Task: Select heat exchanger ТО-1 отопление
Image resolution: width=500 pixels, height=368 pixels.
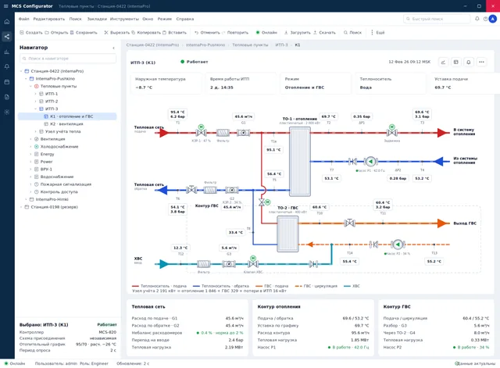Action: (x=300, y=162)
